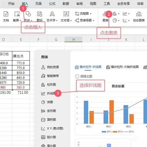Expand the column chart dropdown arrow
The height and width of the screenshot is (147, 147).
coord(119,14)
